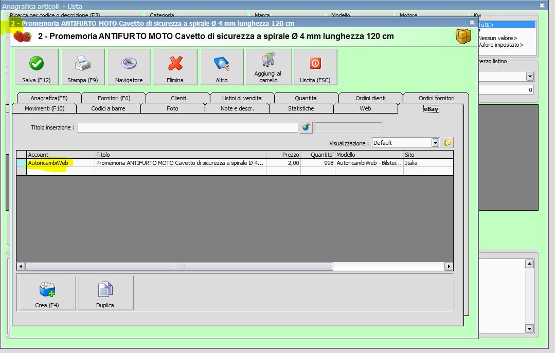Click the Promemoria ANTIFURTO MOTO title cell

[x=181, y=163]
